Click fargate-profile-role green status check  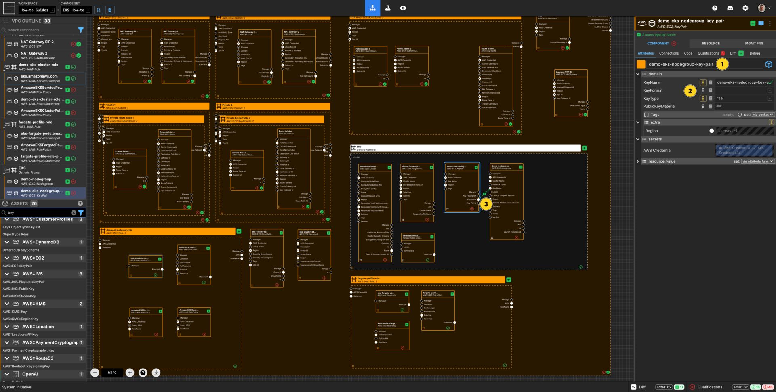(73, 124)
